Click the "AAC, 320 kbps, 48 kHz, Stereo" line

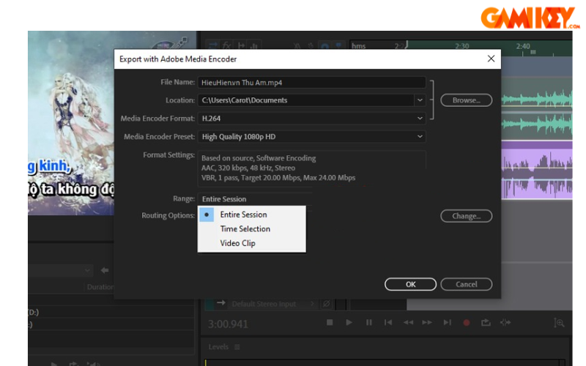click(248, 168)
